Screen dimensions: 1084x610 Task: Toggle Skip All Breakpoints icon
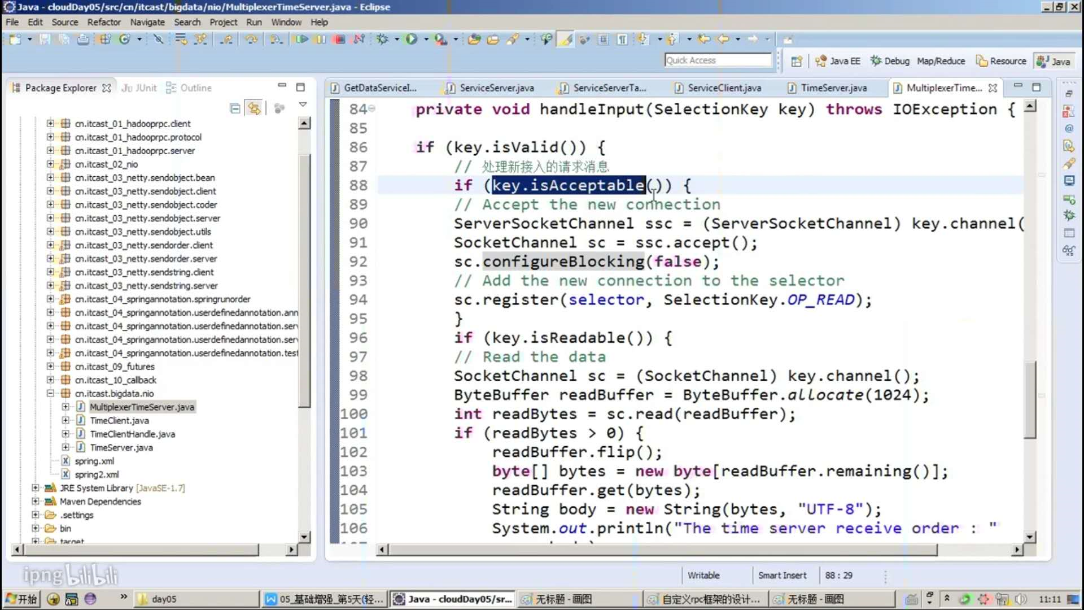(159, 40)
